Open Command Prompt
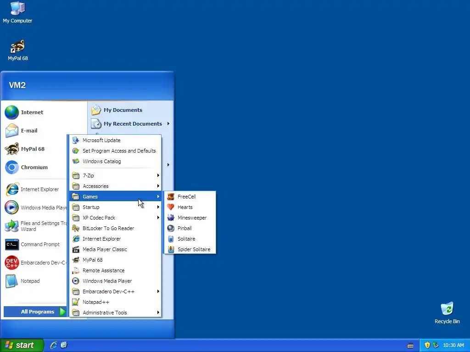Viewport: 470px width, 352px height. tap(35, 244)
